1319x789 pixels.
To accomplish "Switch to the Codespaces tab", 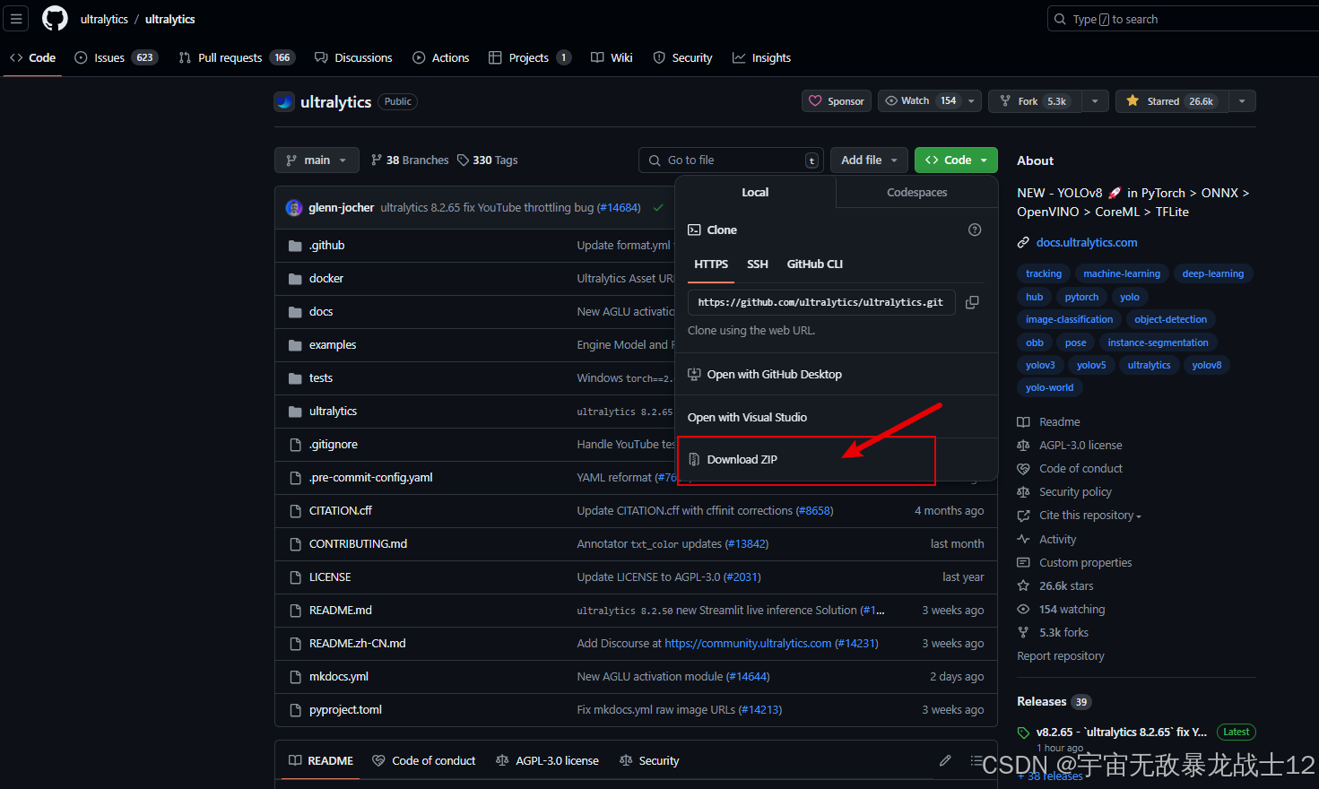I will (x=916, y=193).
